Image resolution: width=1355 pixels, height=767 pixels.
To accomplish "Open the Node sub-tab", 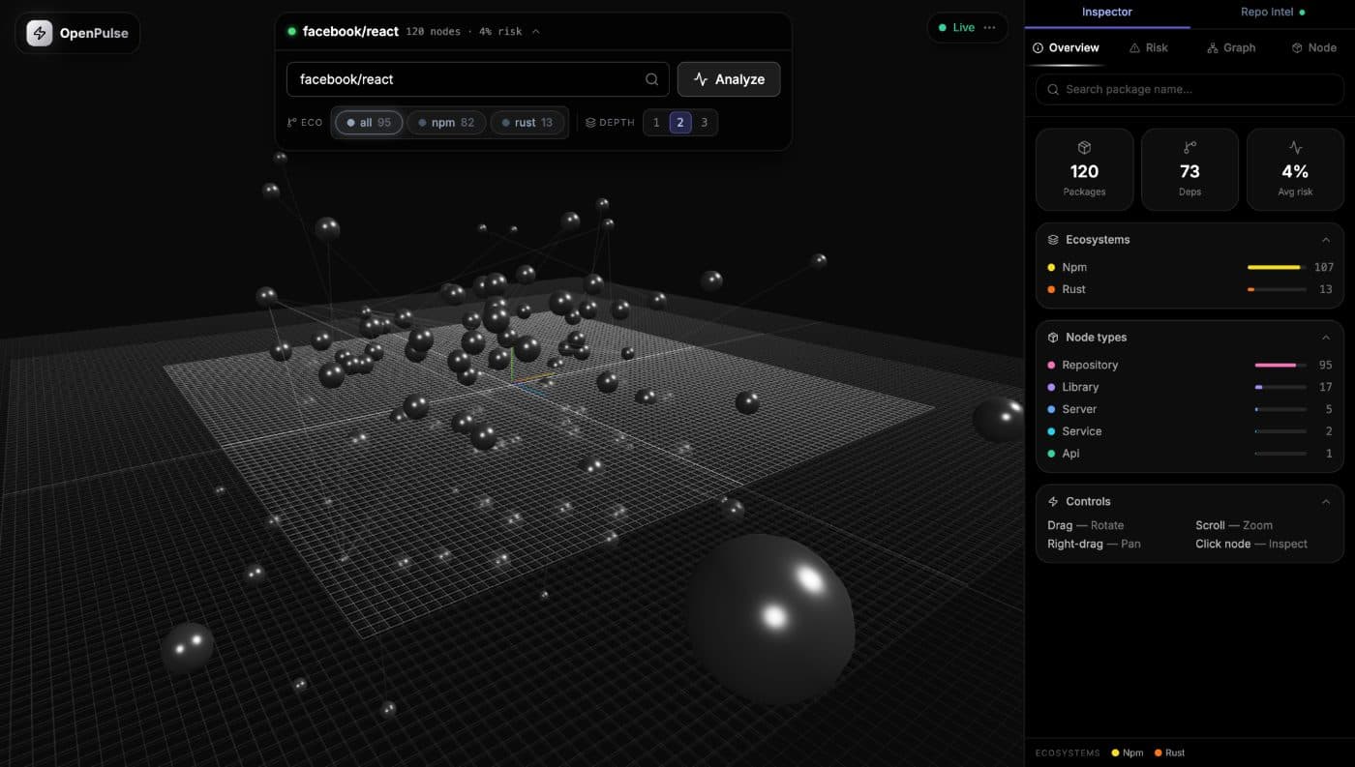I will 1314,48.
